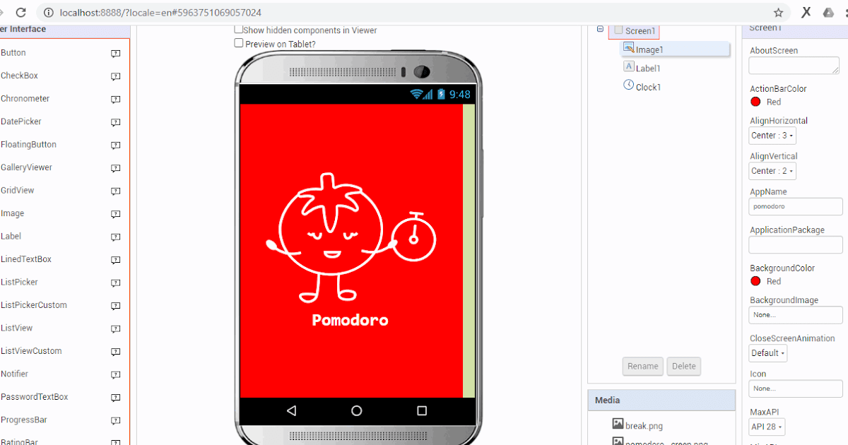The width and height of the screenshot is (848, 445).
Task: Select the Label component in the palette
Action: tap(10, 236)
